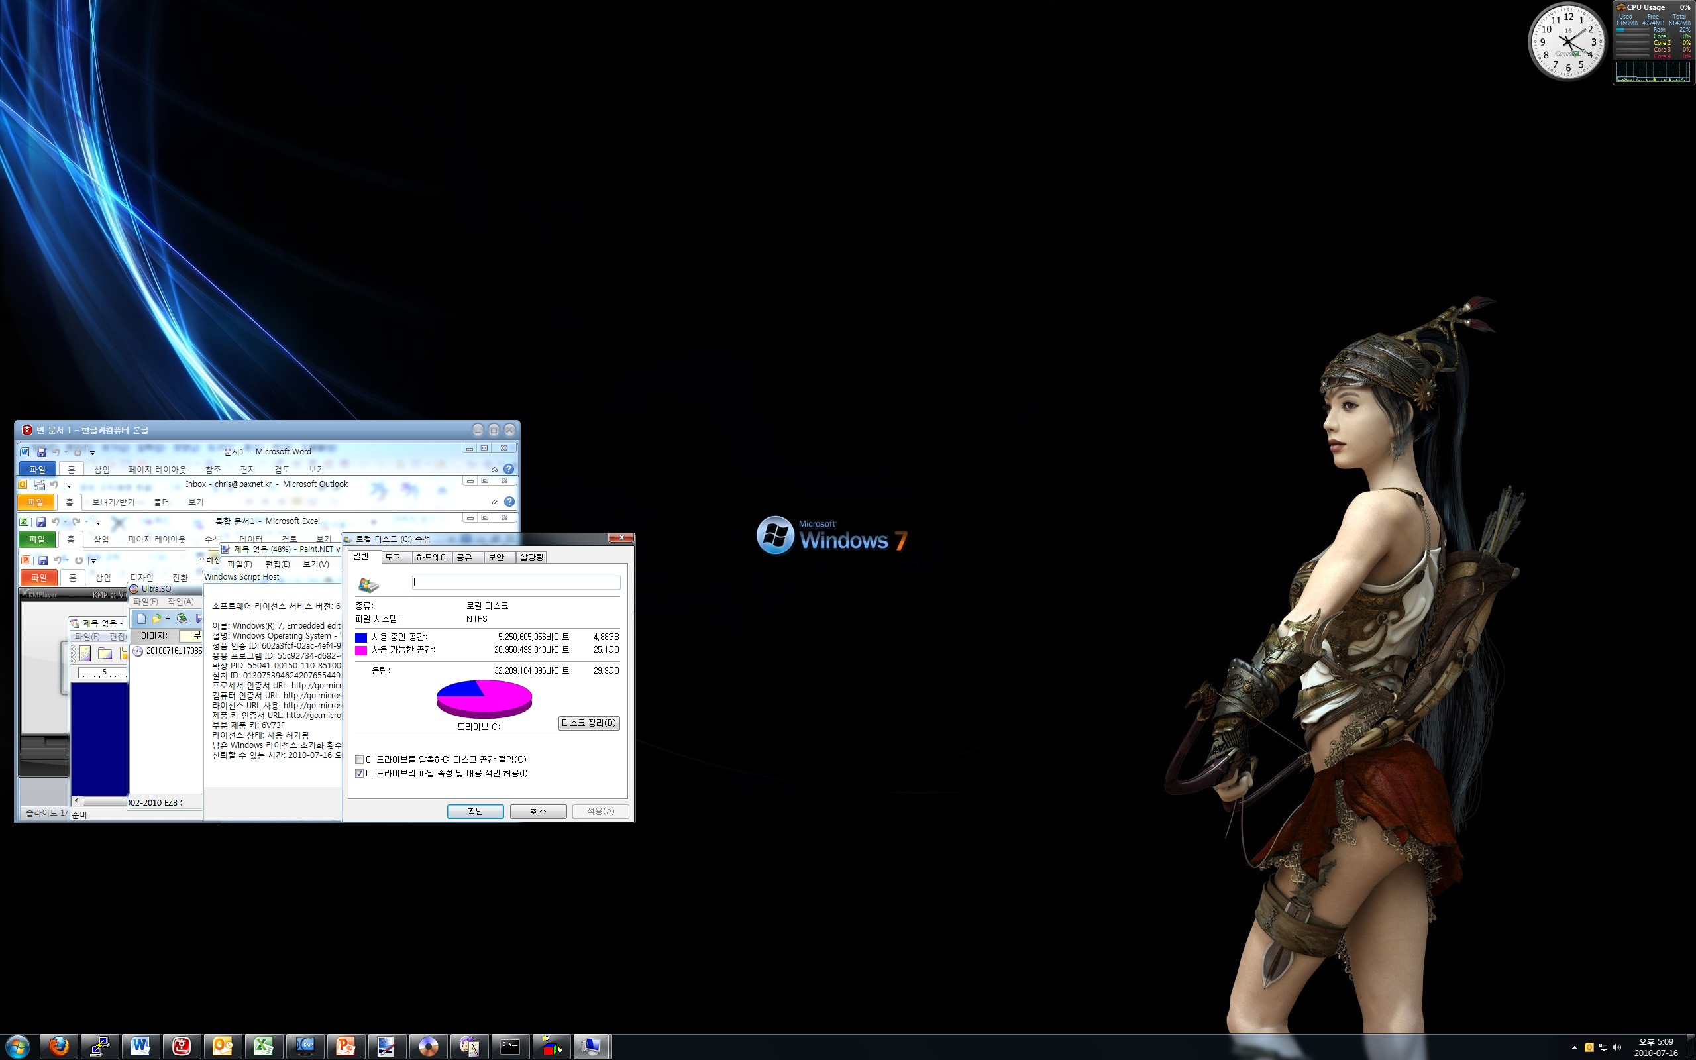
Task: Click the Undo icon in Word's quick access toolbar
Action: (x=56, y=452)
